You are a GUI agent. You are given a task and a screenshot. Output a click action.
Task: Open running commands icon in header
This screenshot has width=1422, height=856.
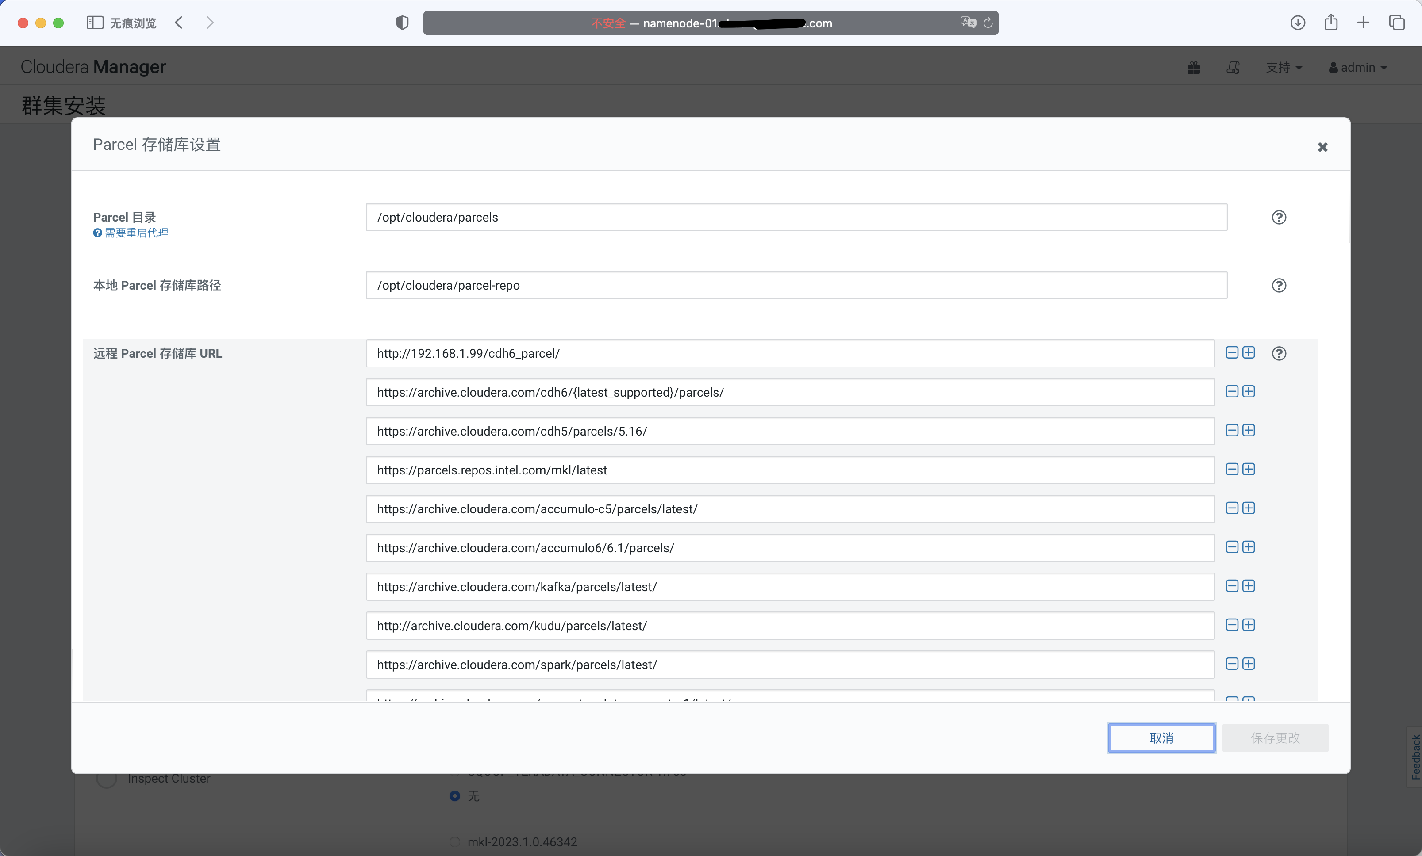tap(1233, 68)
